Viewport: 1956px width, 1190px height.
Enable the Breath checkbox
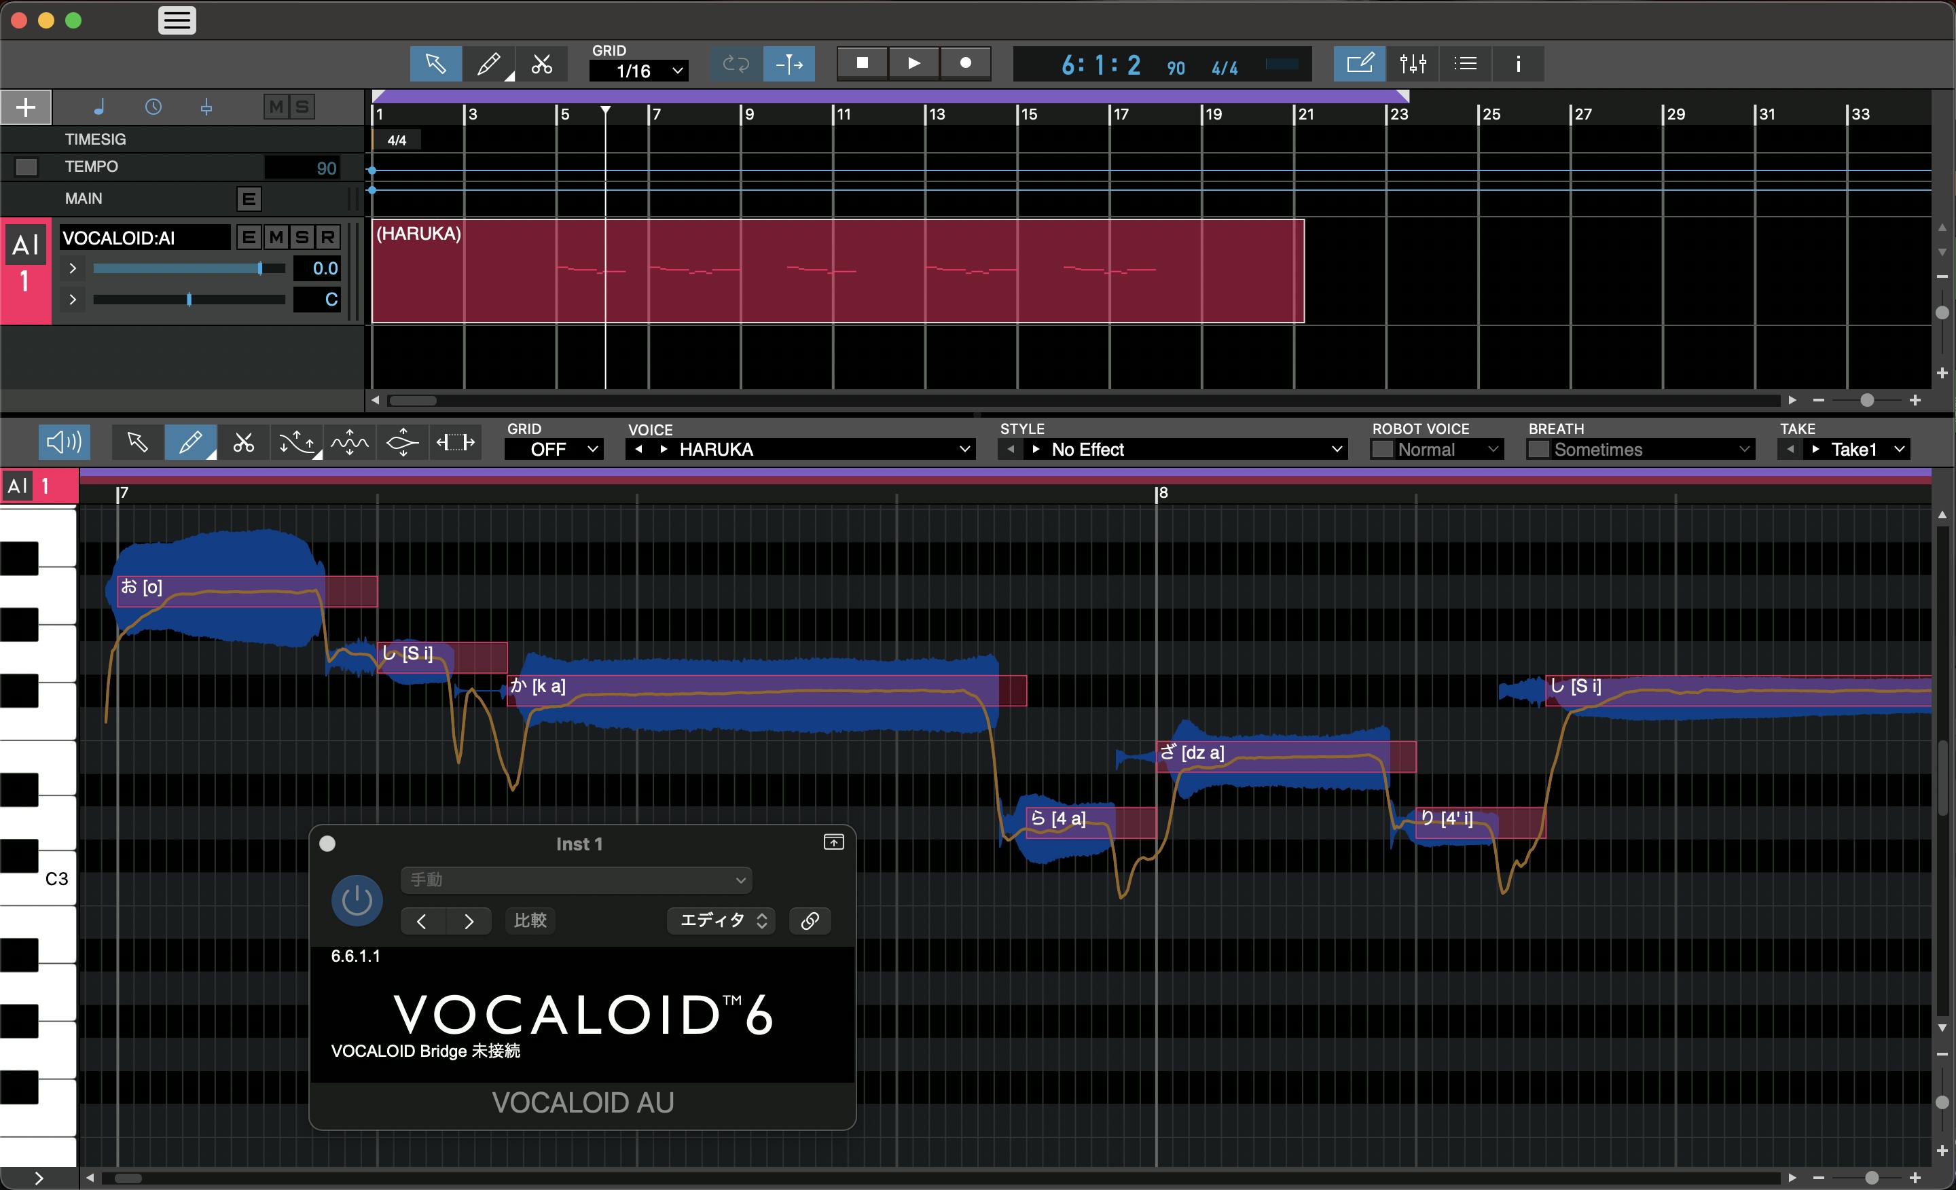[x=1538, y=450]
